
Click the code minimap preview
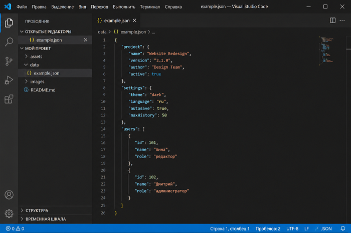pyautogui.click(x=326, y=51)
